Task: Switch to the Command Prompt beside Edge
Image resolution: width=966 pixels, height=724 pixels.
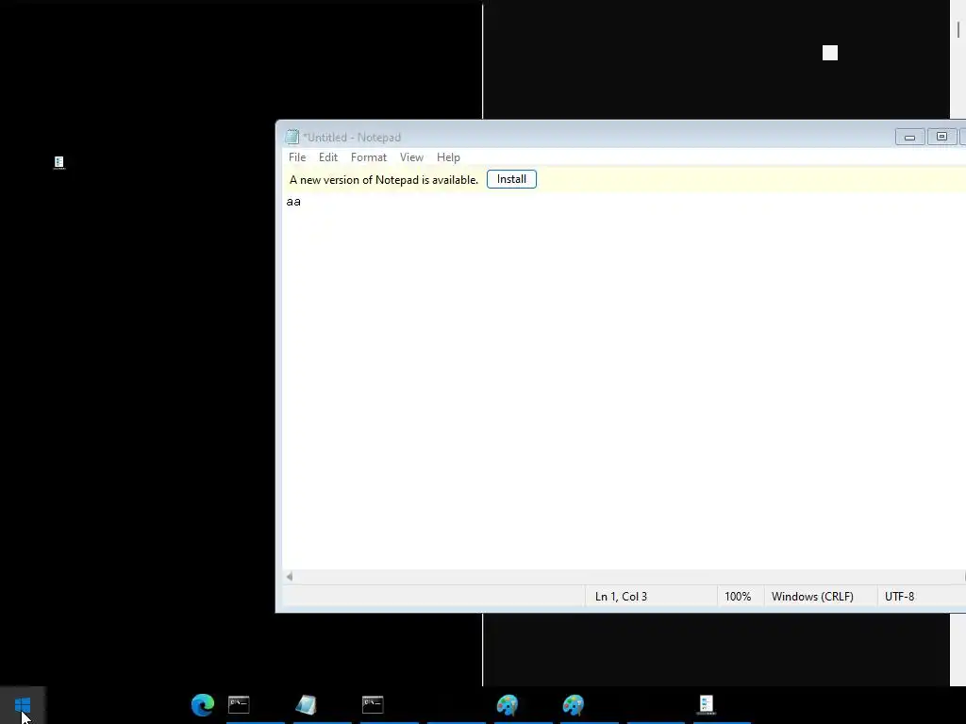Action: coord(239,704)
